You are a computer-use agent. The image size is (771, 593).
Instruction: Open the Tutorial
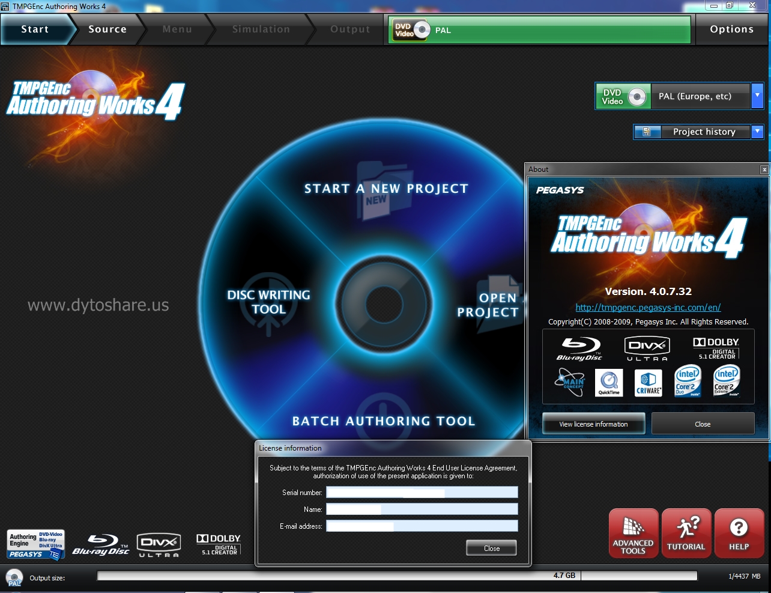click(x=686, y=534)
